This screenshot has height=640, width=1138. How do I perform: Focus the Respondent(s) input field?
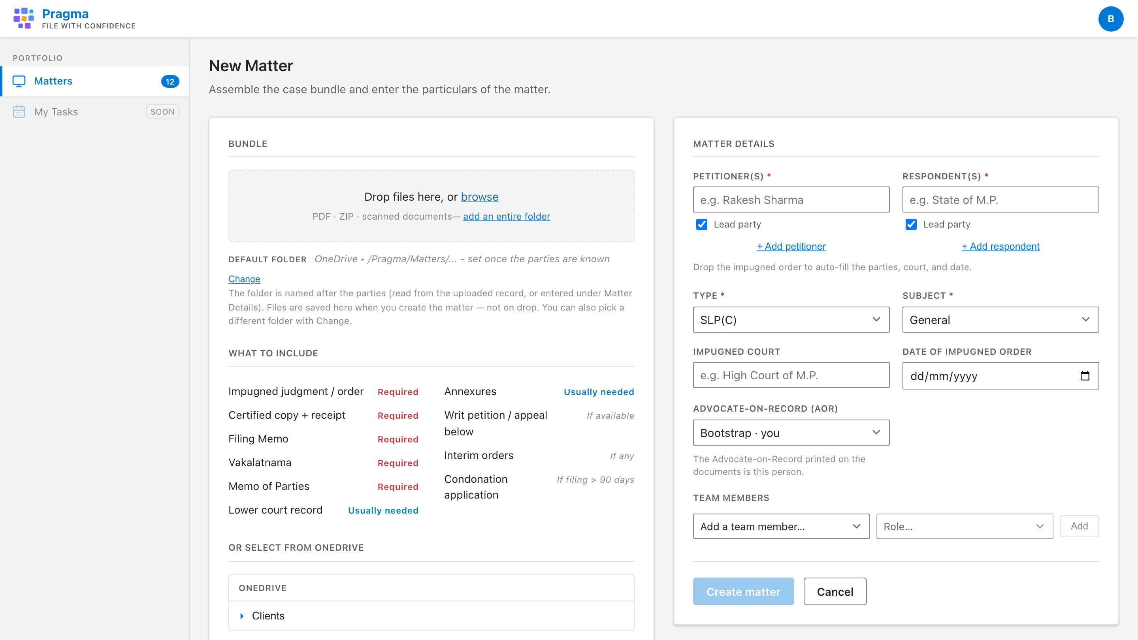(1000, 200)
